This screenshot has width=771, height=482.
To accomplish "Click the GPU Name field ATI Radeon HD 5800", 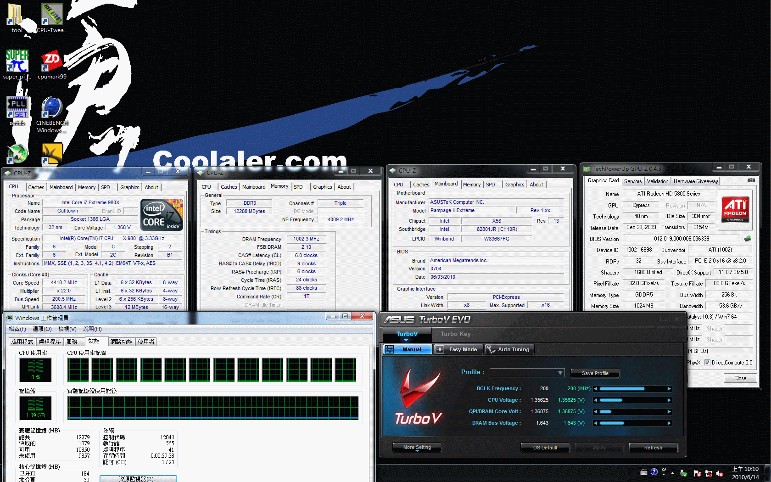I will click(x=668, y=194).
